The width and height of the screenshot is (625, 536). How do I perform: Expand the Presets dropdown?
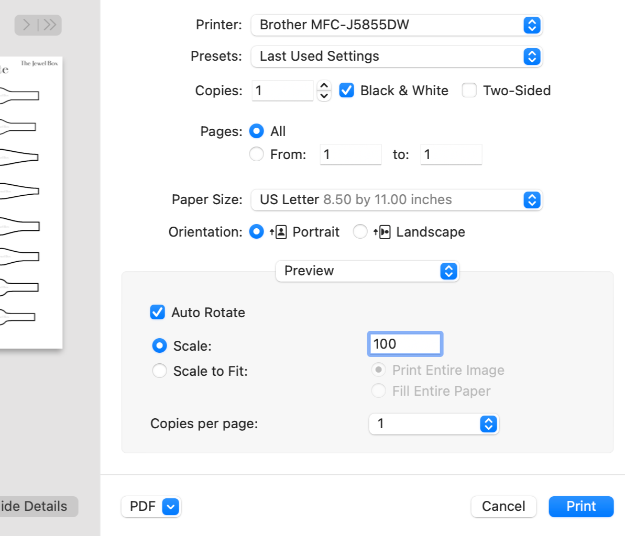397,57
